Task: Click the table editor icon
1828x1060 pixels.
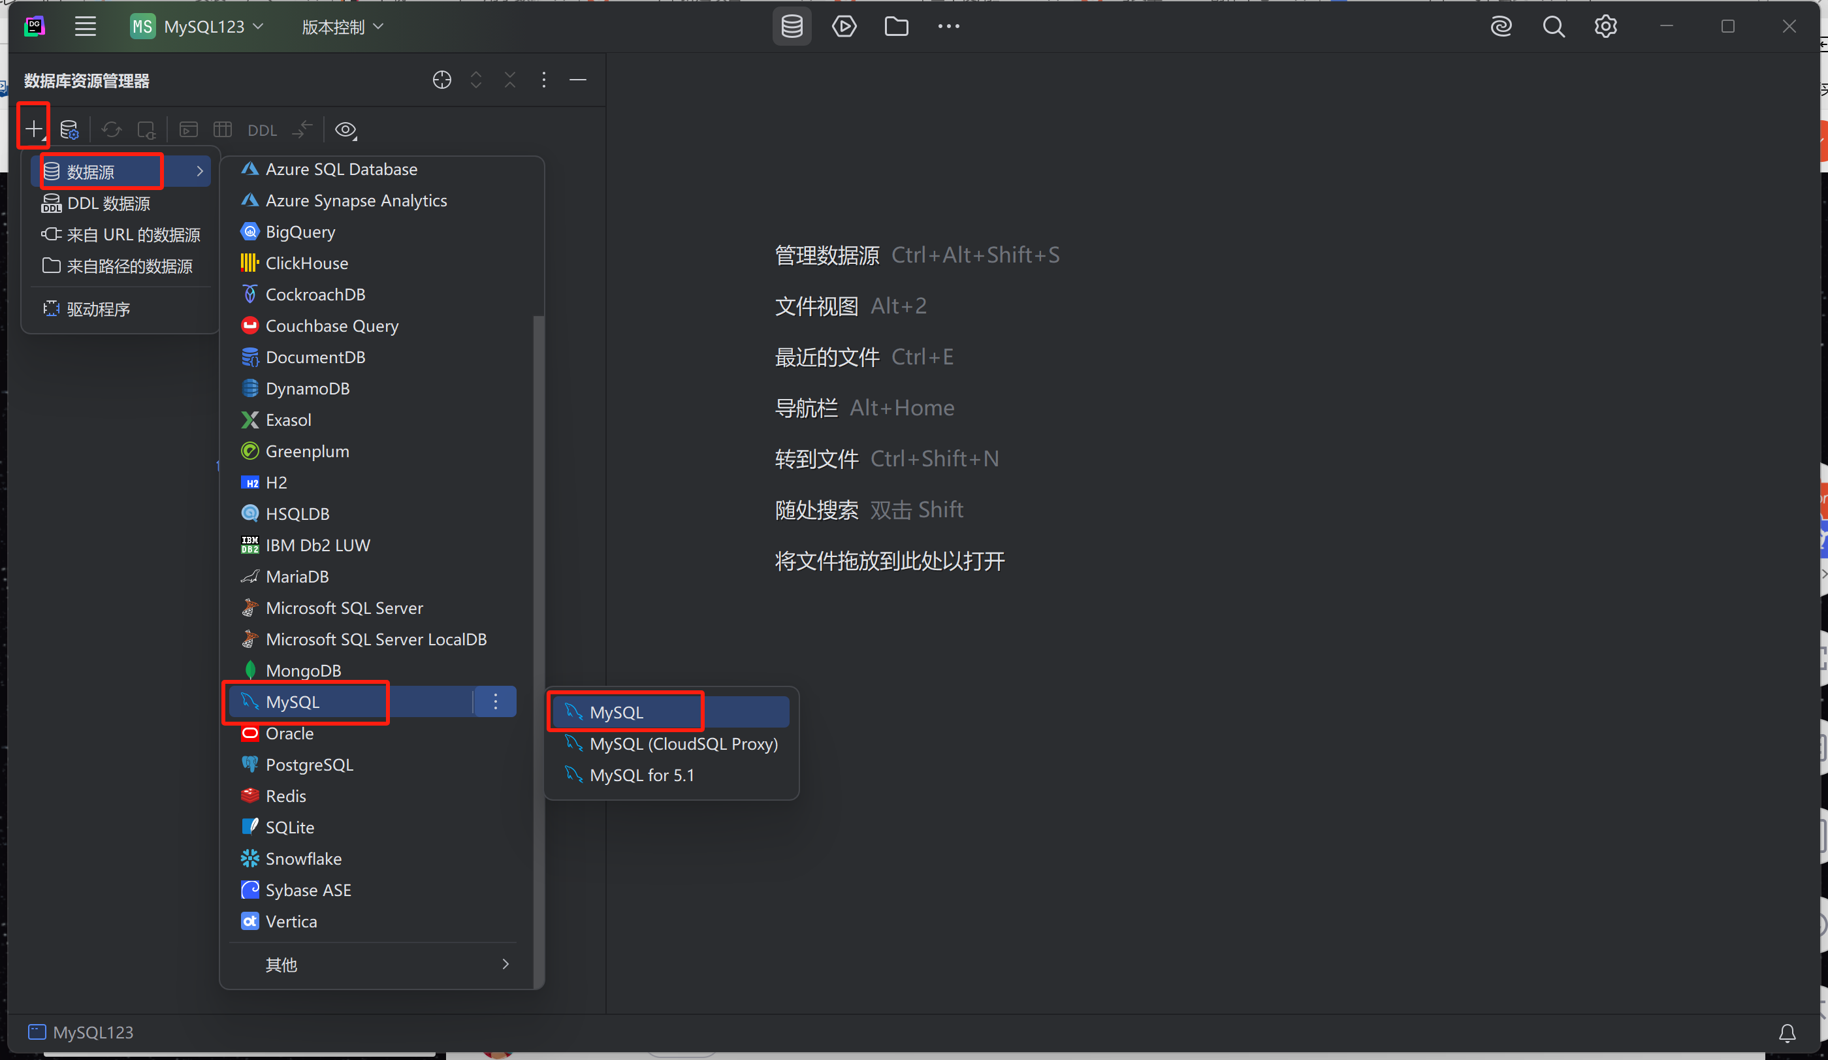Action: pos(223,130)
